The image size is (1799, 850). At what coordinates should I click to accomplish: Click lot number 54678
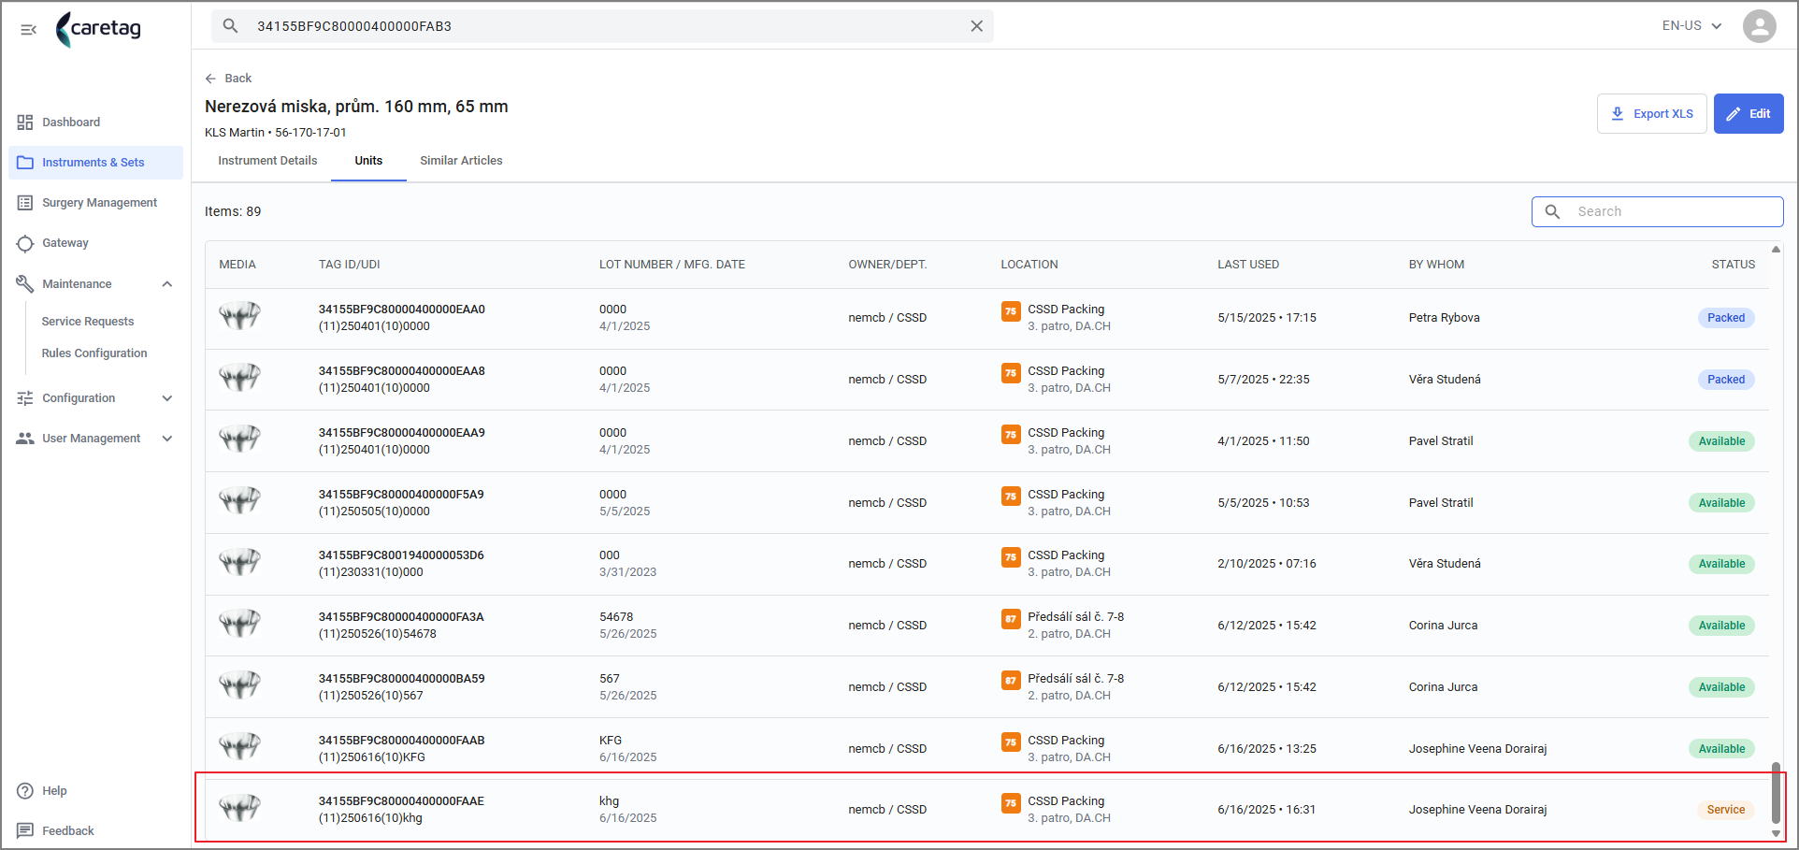[x=616, y=617]
